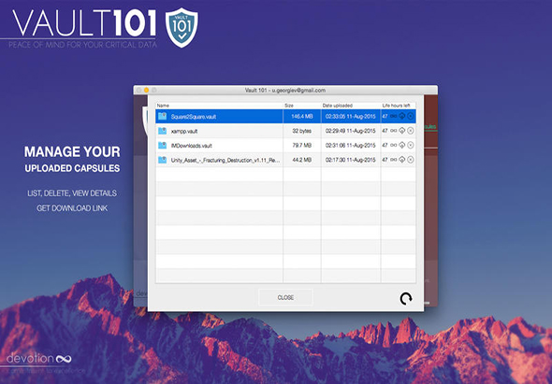Delete the IMDownloads.vault capsule
The image size is (552, 384).
[x=411, y=145]
